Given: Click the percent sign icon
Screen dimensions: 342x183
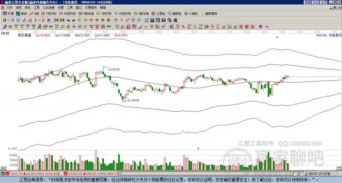Looking at the screenshot, I should [183, 27].
